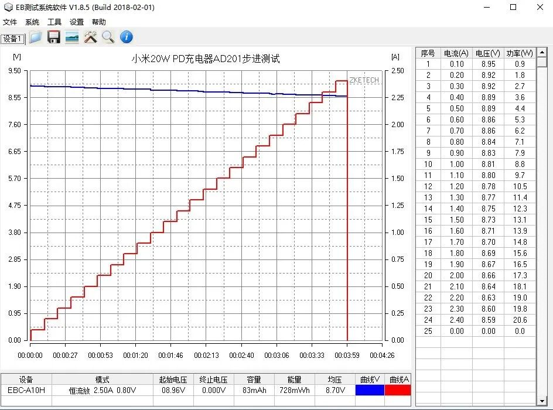Open the 系统 menu
Image resolution: width=553 pixels, height=410 pixels.
(32, 22)
